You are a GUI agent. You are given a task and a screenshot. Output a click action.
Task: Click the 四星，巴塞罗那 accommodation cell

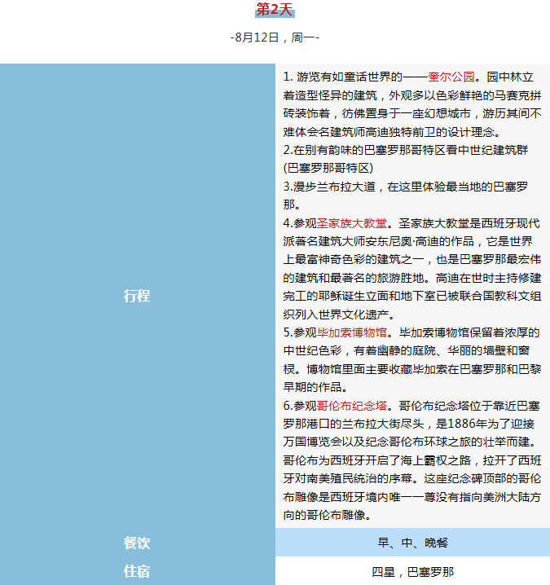pyautogui.click(x=412, y=572)
